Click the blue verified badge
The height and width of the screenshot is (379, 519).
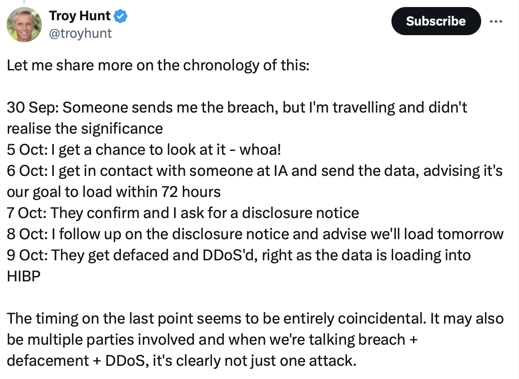pyautogui.click(x=121, y=17)
